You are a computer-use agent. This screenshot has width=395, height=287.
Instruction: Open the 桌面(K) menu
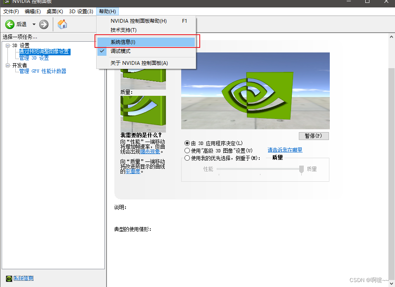tap(54, 12)
